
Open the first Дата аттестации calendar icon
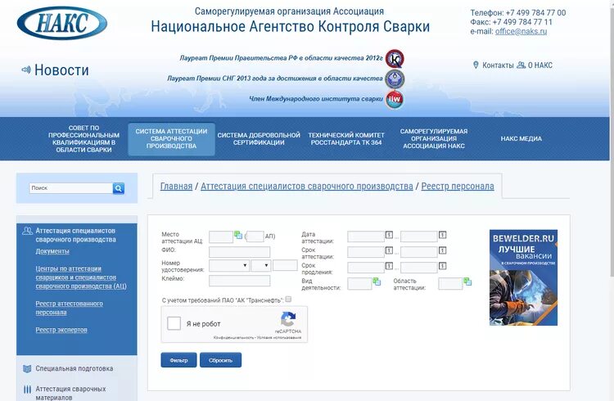[389, 235]
